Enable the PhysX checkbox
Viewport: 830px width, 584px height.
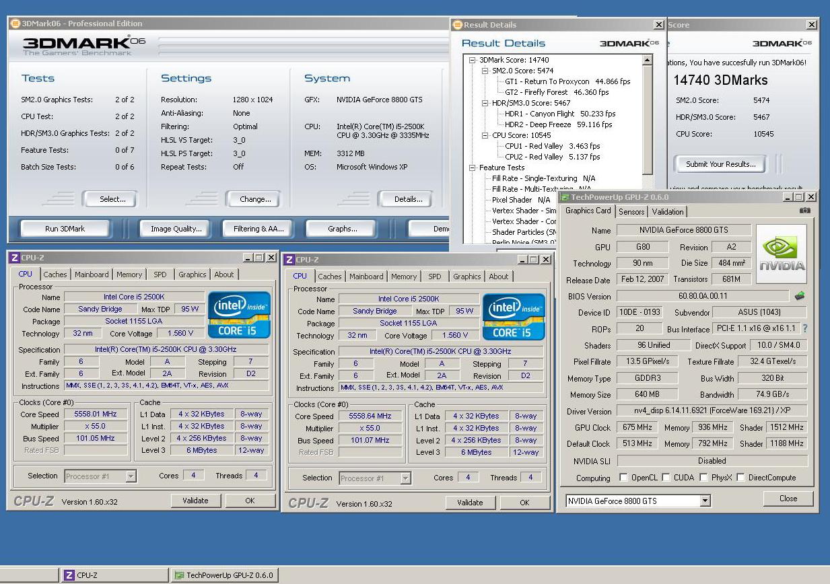pos(703,478)
